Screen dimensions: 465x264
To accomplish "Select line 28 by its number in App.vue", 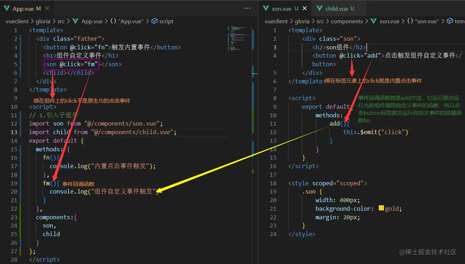I will coord(14,260).
